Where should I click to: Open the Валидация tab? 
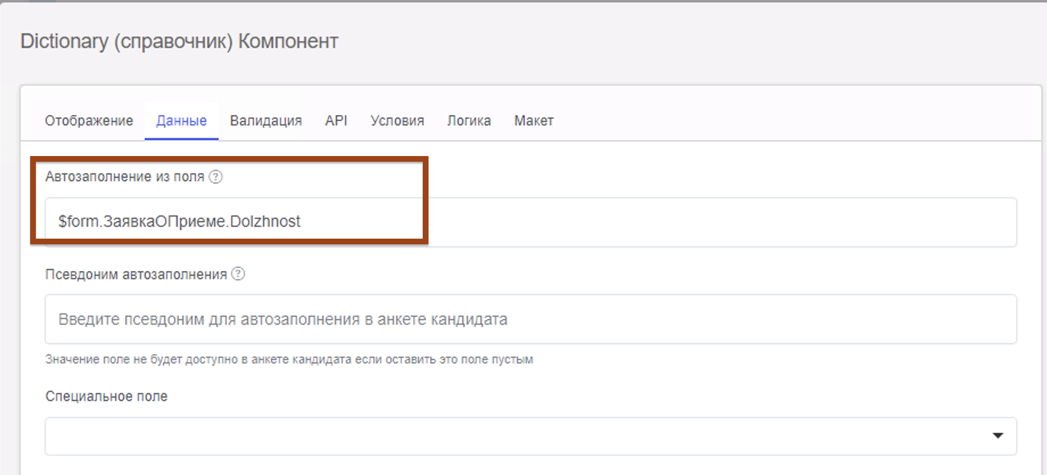click(266, 121)
